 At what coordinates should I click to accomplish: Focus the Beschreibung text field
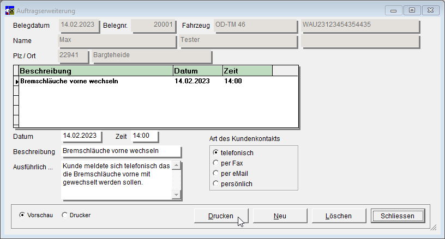coord(121,151)
